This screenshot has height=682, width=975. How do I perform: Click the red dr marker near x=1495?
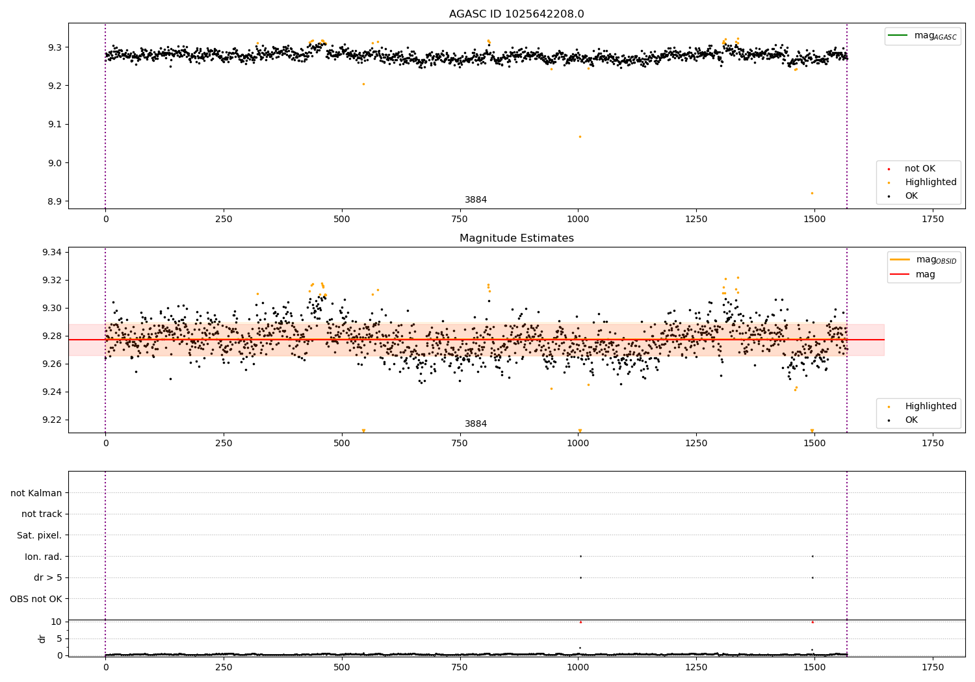[812, 622]
